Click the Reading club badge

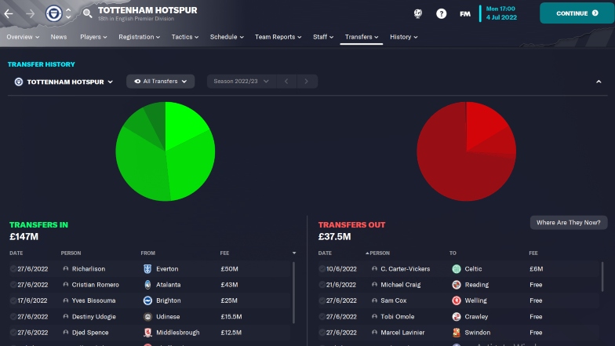[x=457, y=285]
